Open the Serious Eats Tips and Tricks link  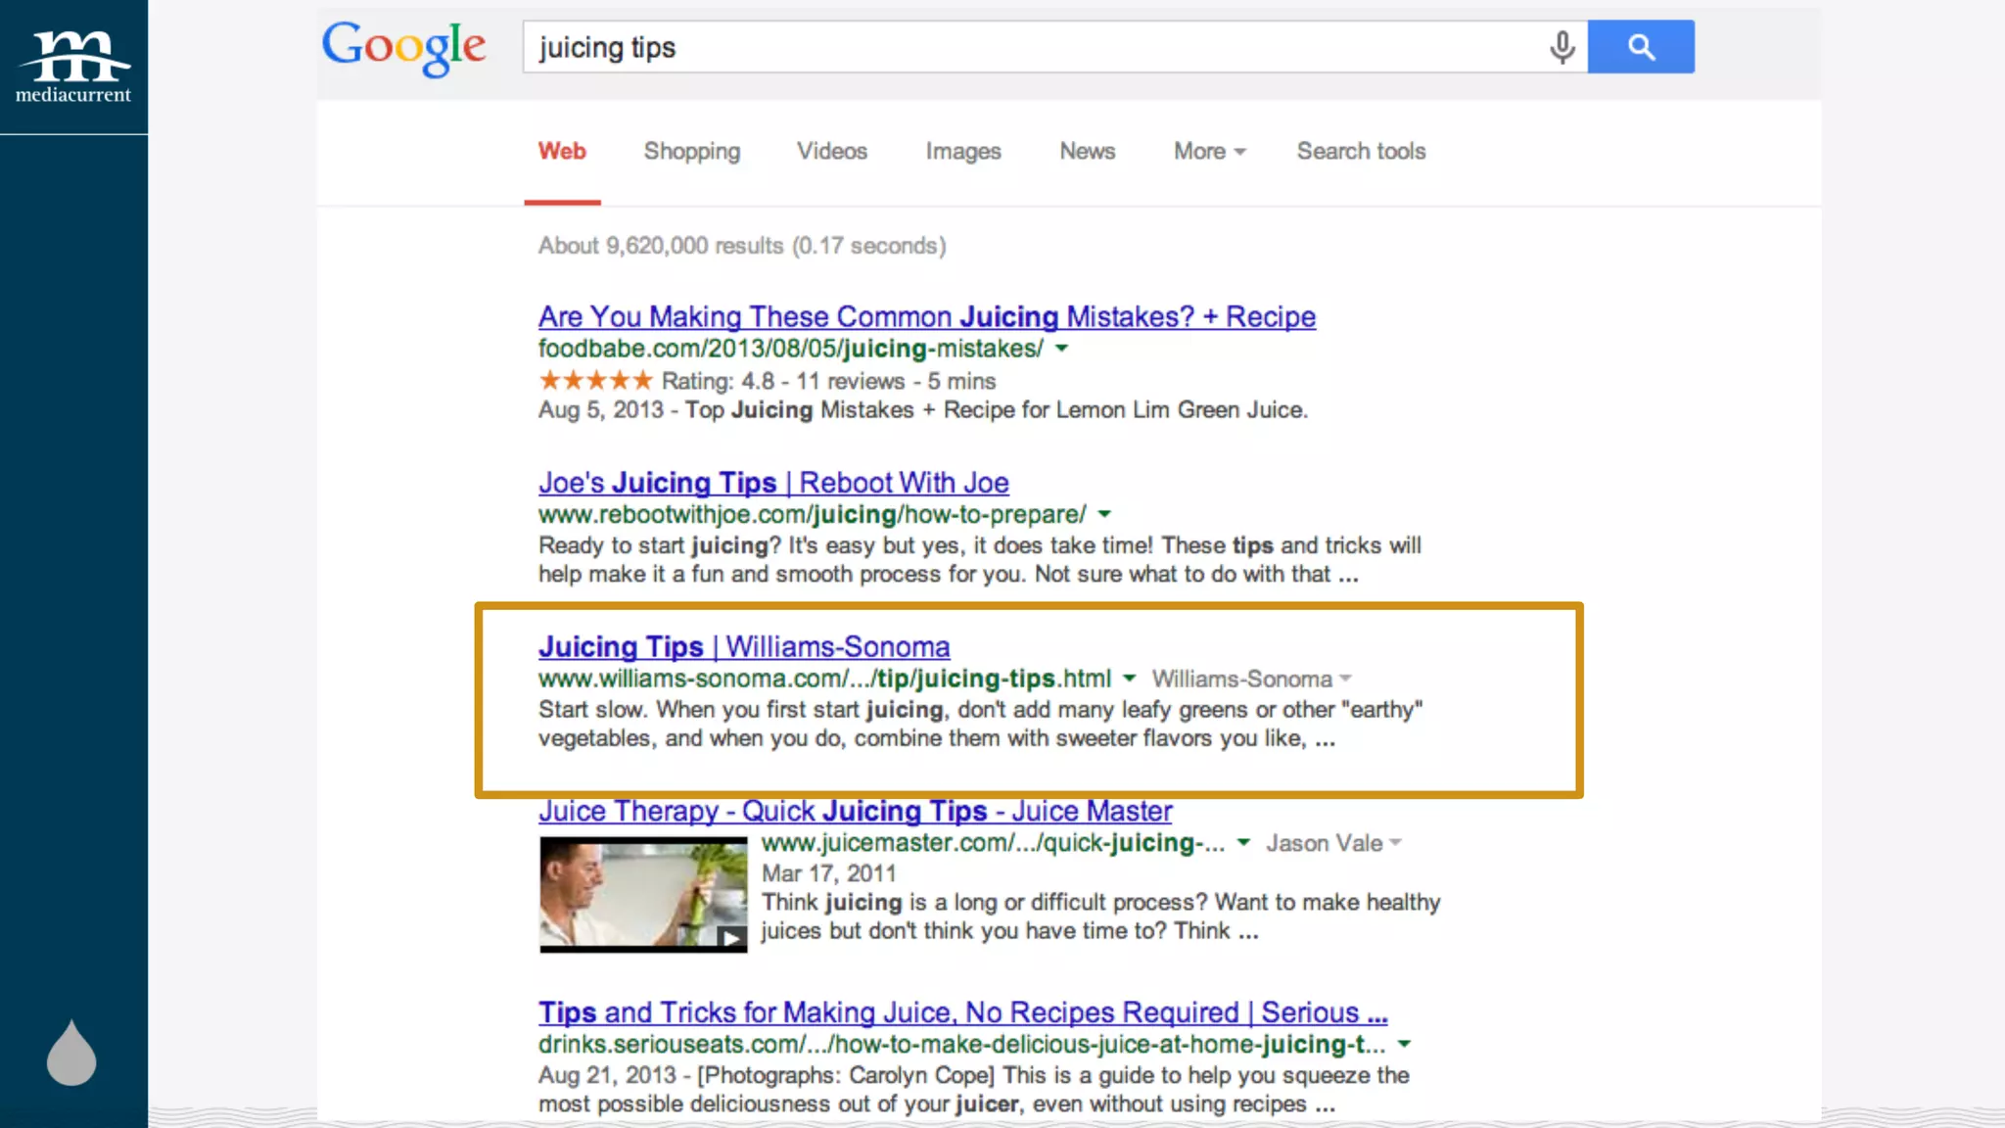[x=961, y=1012]
